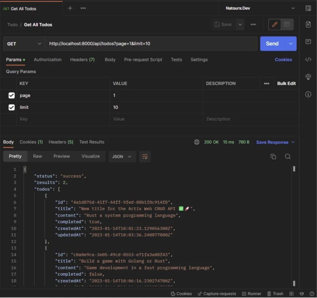317x298 pixels.
Task: Open the Cookies manager
Action: [x=283, y=59]
